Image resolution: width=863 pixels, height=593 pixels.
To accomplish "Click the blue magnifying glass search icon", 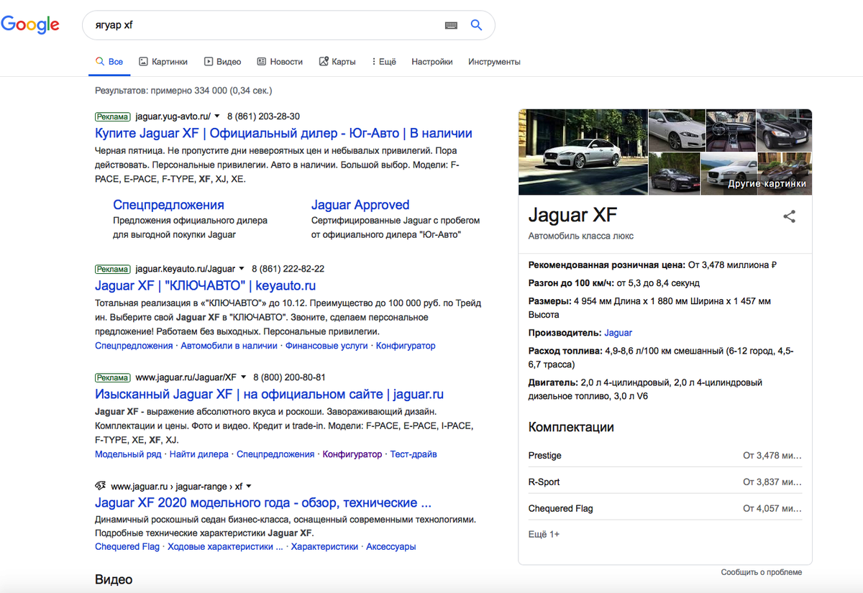I will coord(476,25).
